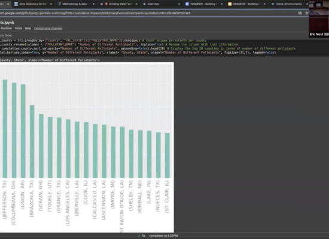The height and width of the screenshot is (239, 329).
Task: Click the COOK, IL axis label
Action: point(86,192)
